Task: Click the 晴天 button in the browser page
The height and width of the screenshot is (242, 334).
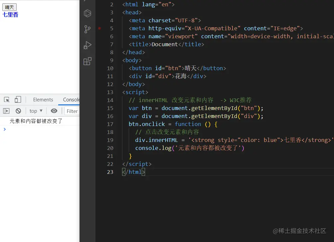Action: 9,7
